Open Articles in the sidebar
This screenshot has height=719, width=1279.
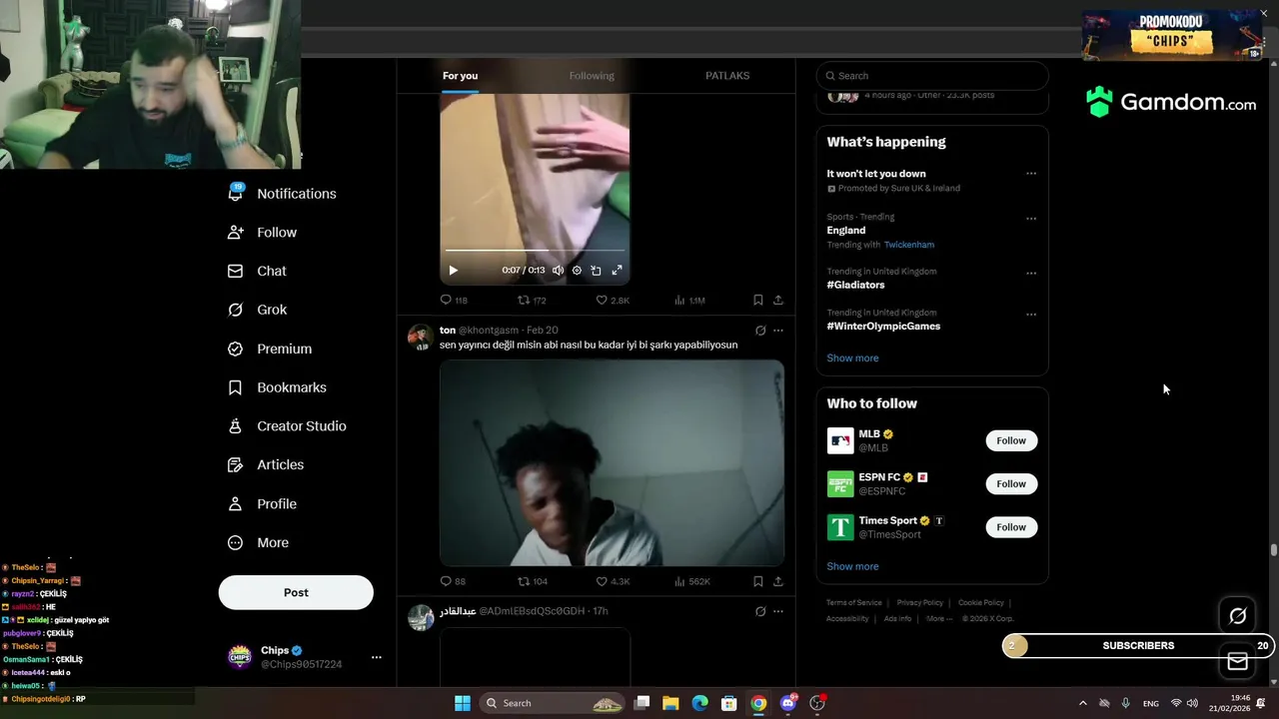pos(265,464)
